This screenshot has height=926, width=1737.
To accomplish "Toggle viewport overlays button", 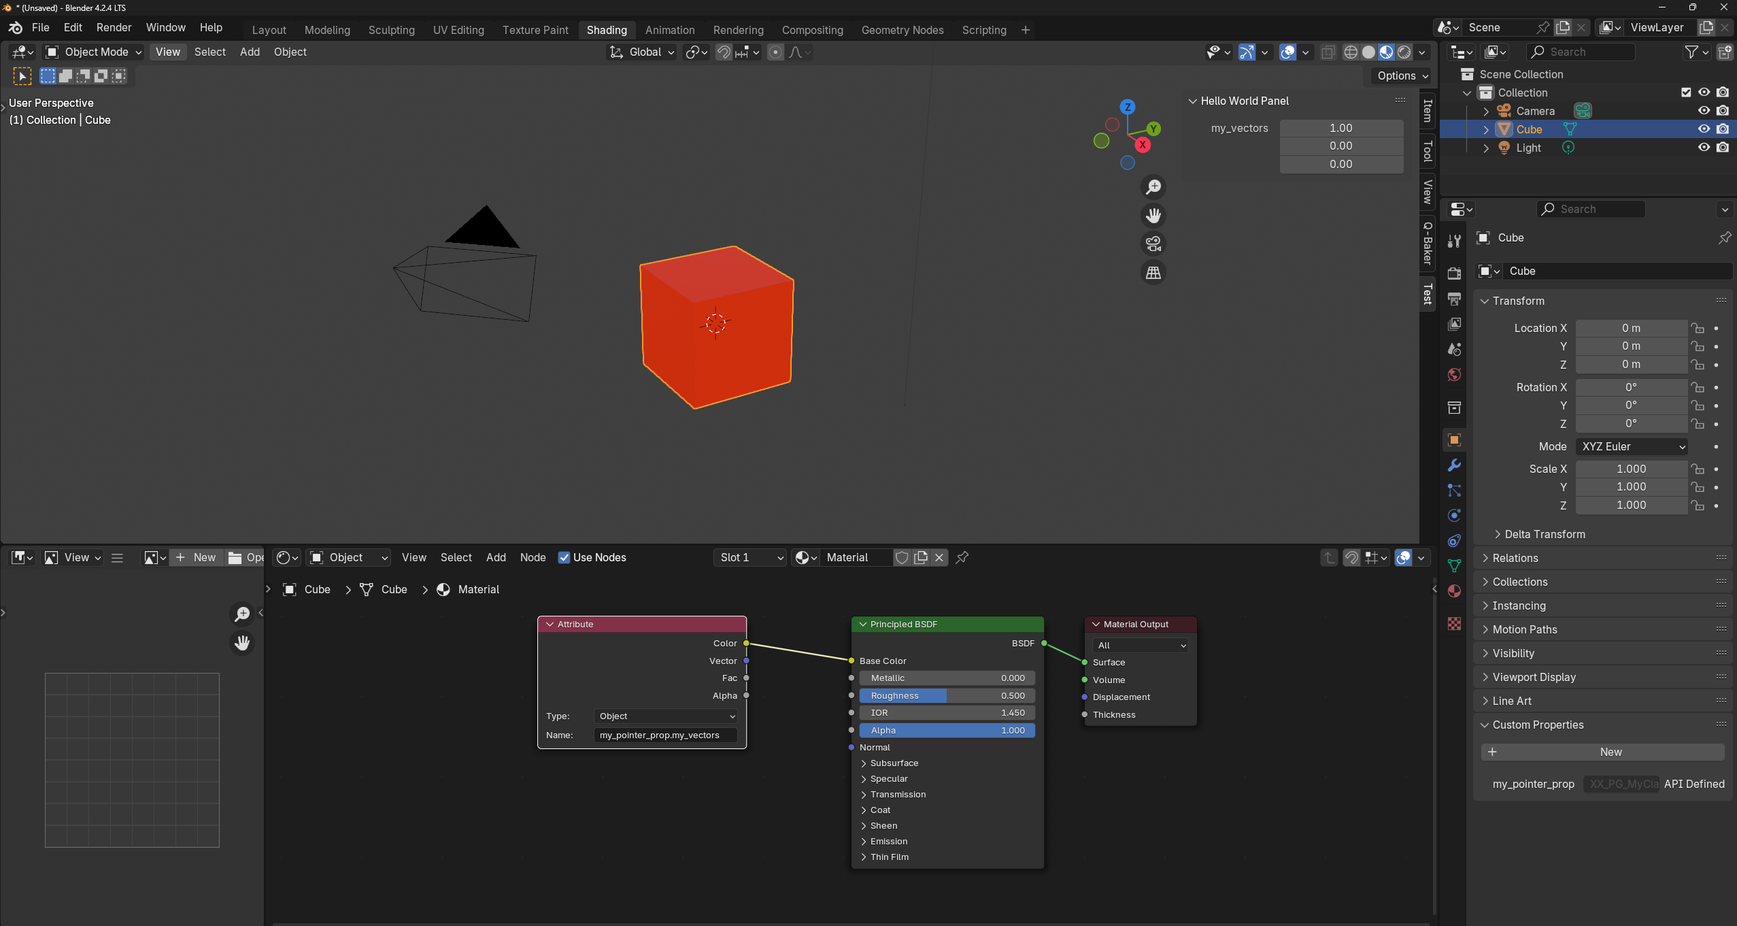I will click(x=1287, y=52).
